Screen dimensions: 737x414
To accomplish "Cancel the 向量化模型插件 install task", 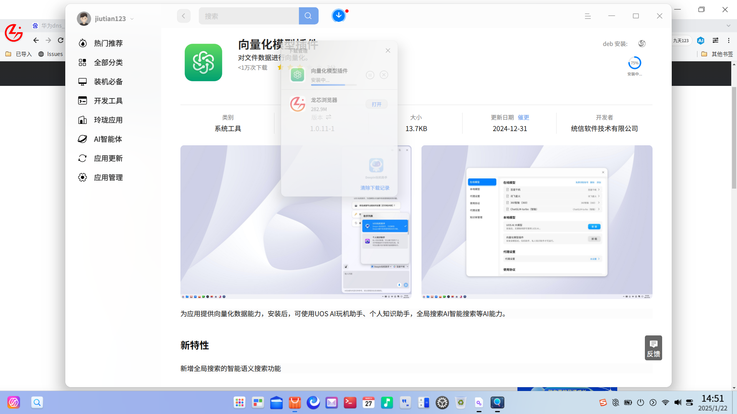I will [x=384, y=75].
